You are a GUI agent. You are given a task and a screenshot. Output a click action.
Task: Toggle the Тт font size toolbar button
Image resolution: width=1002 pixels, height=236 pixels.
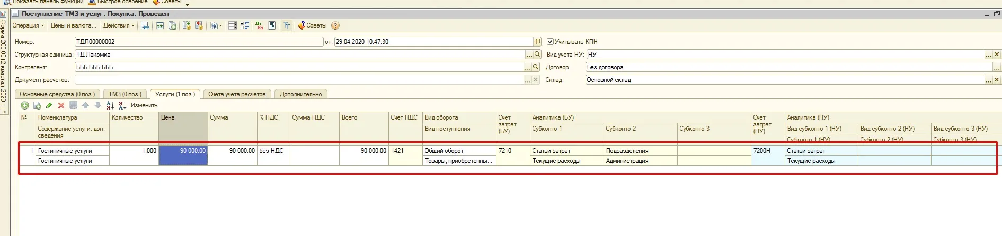tap(287, 25)
